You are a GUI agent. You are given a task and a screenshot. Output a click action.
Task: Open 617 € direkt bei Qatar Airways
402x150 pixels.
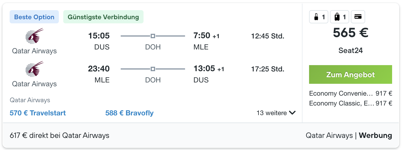[59, 135]
